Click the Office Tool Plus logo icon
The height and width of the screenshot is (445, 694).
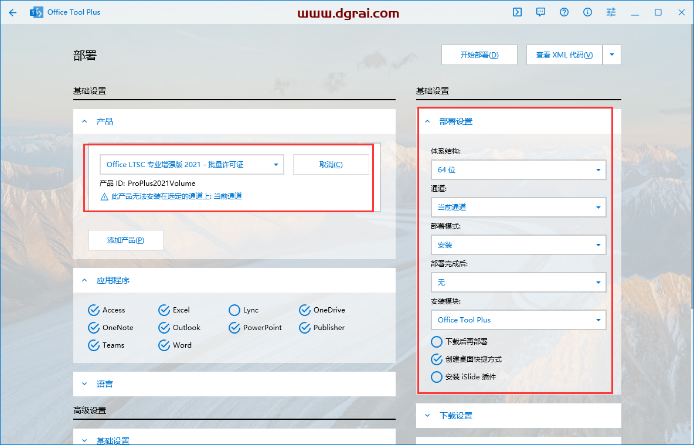pos(36,12)
